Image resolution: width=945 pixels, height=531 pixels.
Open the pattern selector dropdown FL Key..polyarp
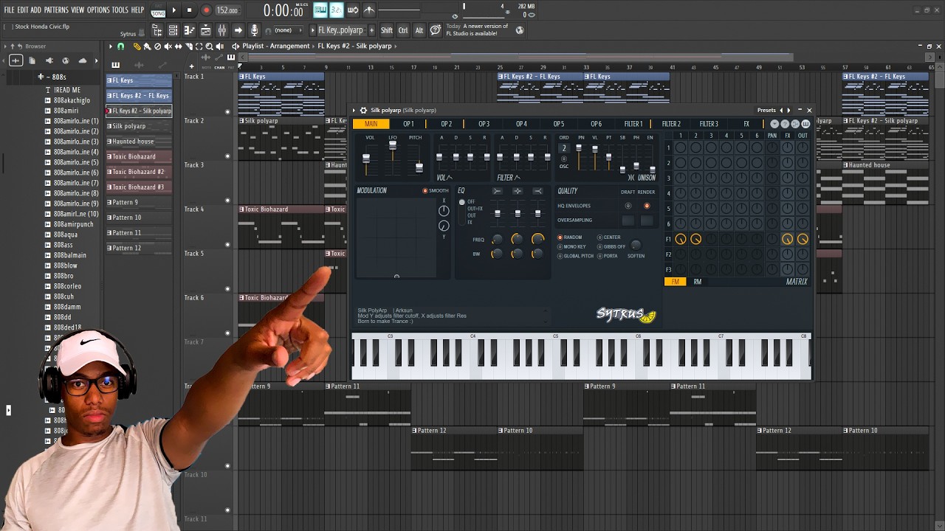coord(342,30)
